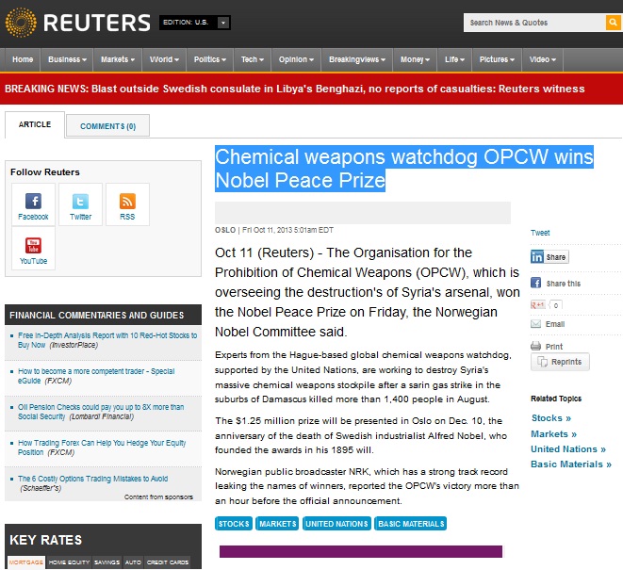The width and height of the screenshot is (623, 570).
Task: Click the United Nations tag button
Action: coord(336,524)
